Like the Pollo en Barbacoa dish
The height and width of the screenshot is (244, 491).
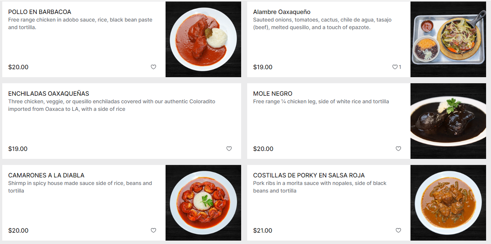coord(153,67)
